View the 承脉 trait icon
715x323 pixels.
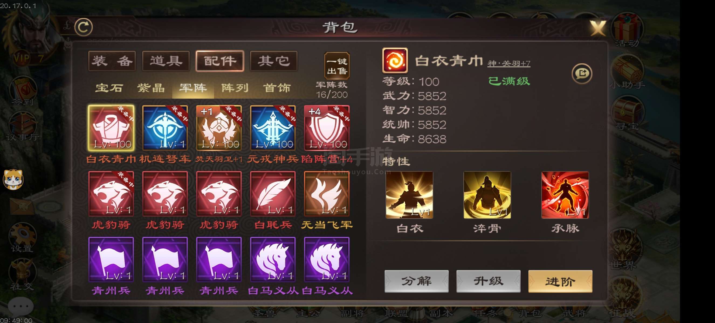565,195
